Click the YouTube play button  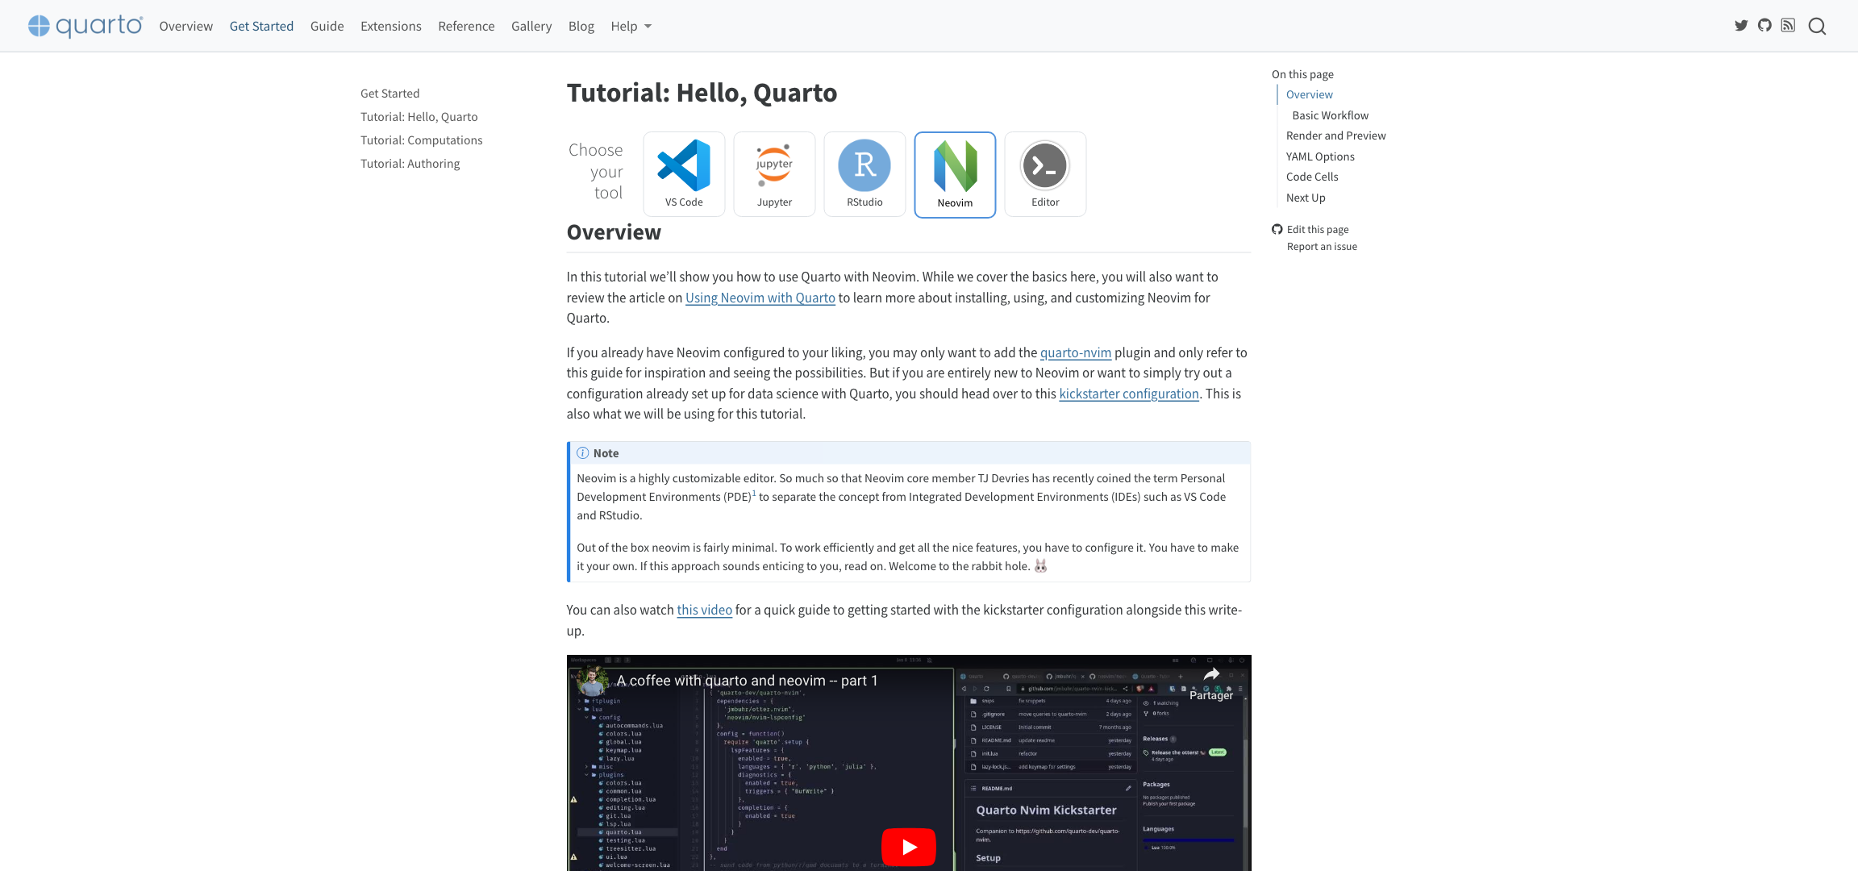(909, 847)
